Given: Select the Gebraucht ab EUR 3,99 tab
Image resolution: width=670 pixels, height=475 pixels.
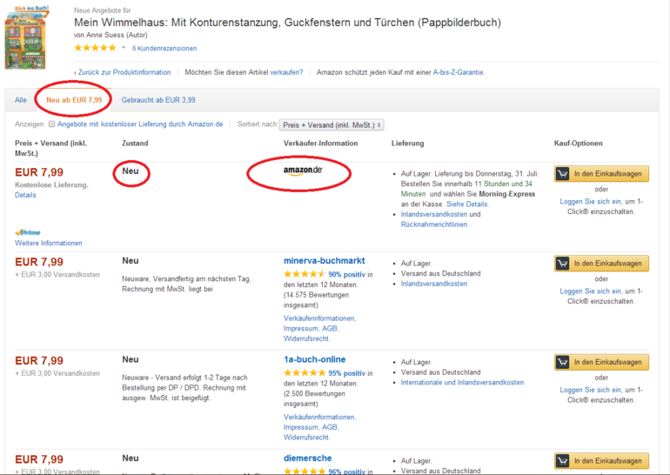Looking at the screenshot, I should (x=158, y=100).
